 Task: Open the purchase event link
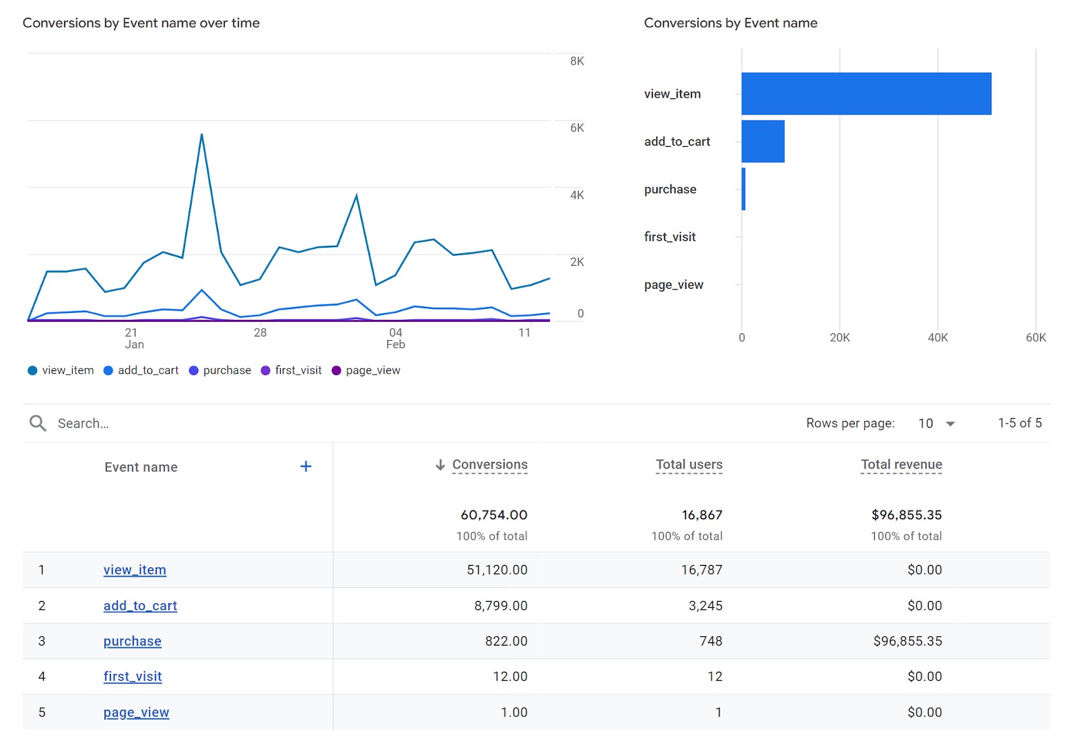click(x=132, y=642)
